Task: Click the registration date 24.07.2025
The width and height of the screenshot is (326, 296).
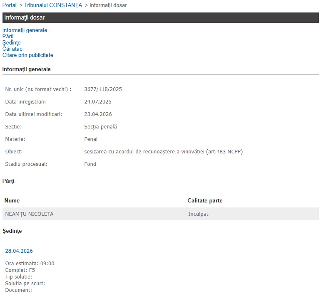Action: coord(98,102)
